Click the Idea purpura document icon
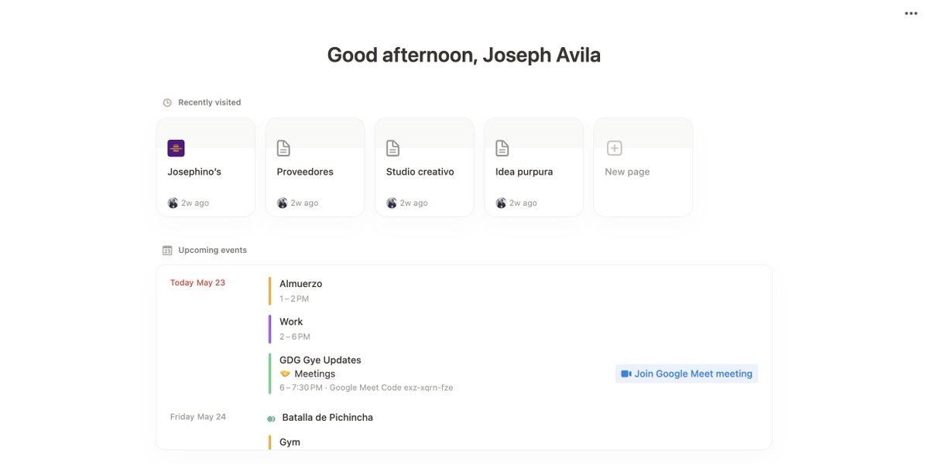The height and width of the screenshot is (464, 929). [502, 148]
